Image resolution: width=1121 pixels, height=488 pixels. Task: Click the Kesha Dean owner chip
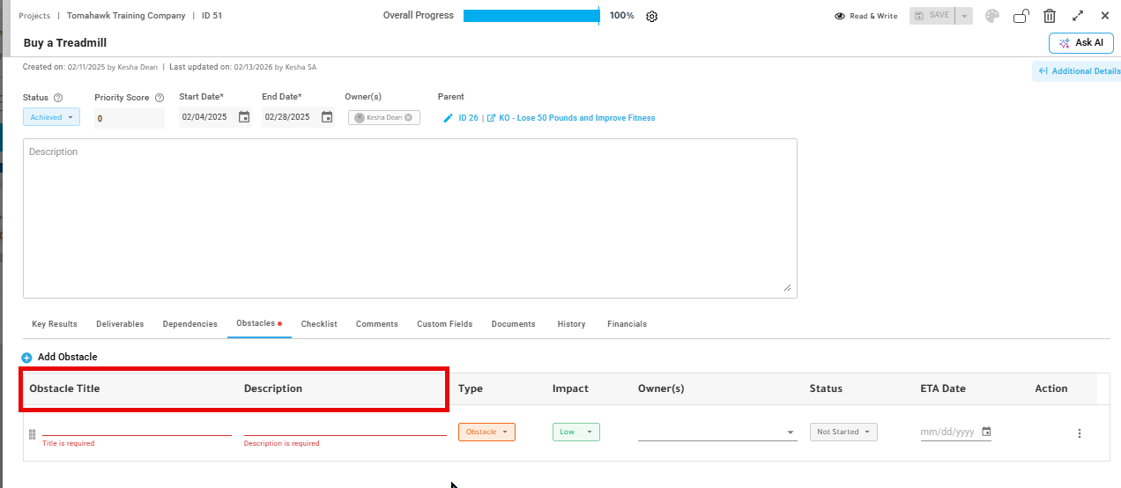coord(384,117)
